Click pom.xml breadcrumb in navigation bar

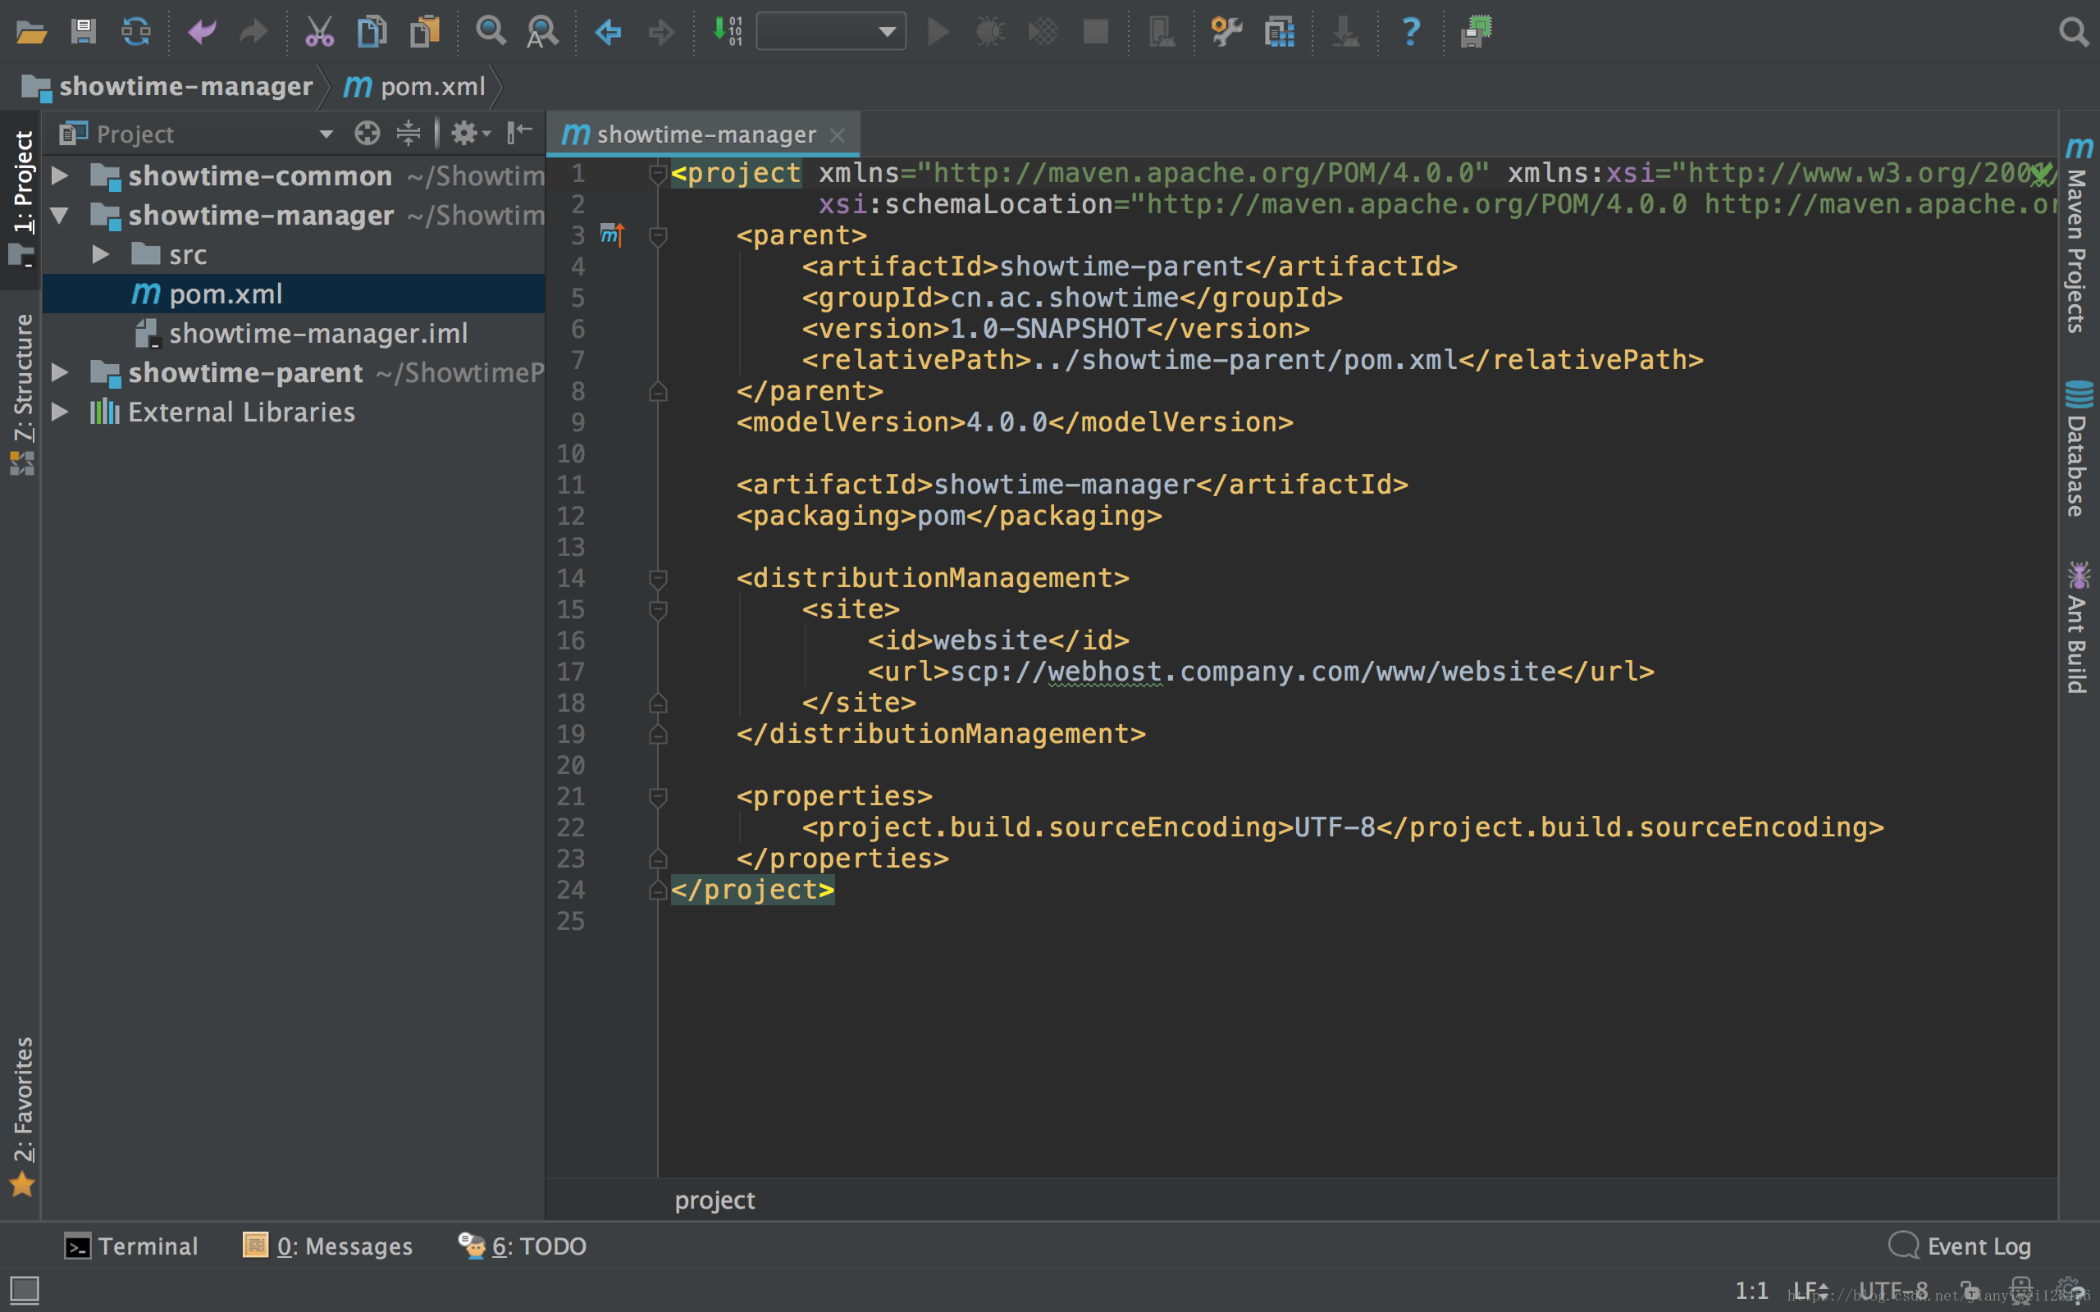(x=415, y=87)
